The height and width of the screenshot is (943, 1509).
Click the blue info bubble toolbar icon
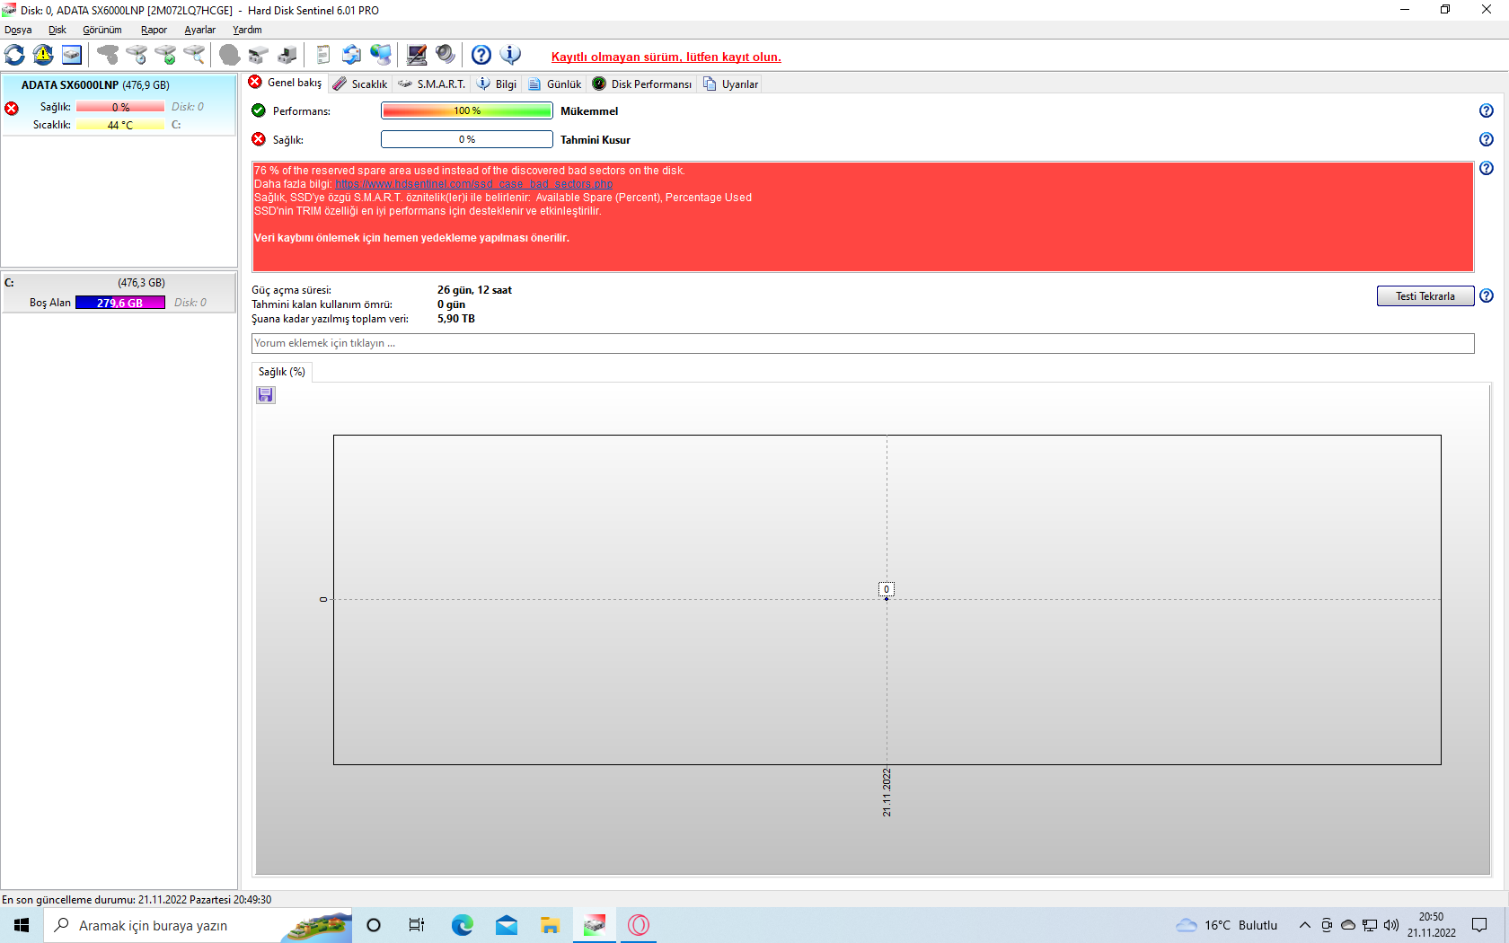click(510, 55)
